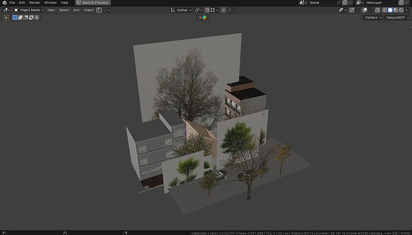
Task: Choose Invert selection mode icon
Action: pos(31,17)
